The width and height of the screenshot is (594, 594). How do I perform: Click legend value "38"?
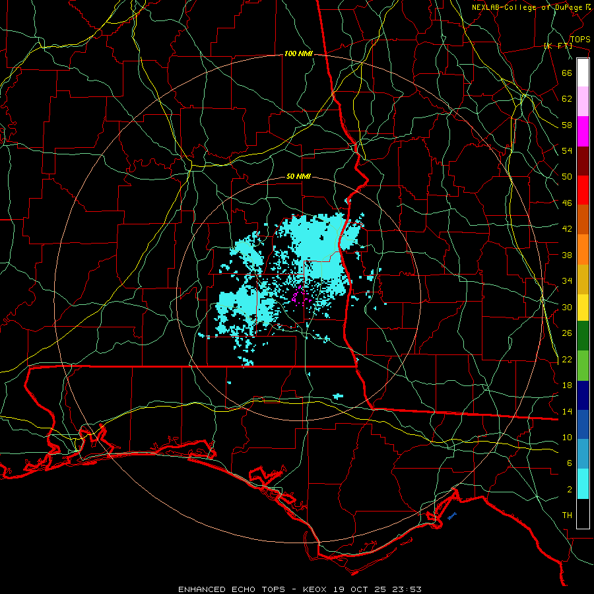coord(567,255)
